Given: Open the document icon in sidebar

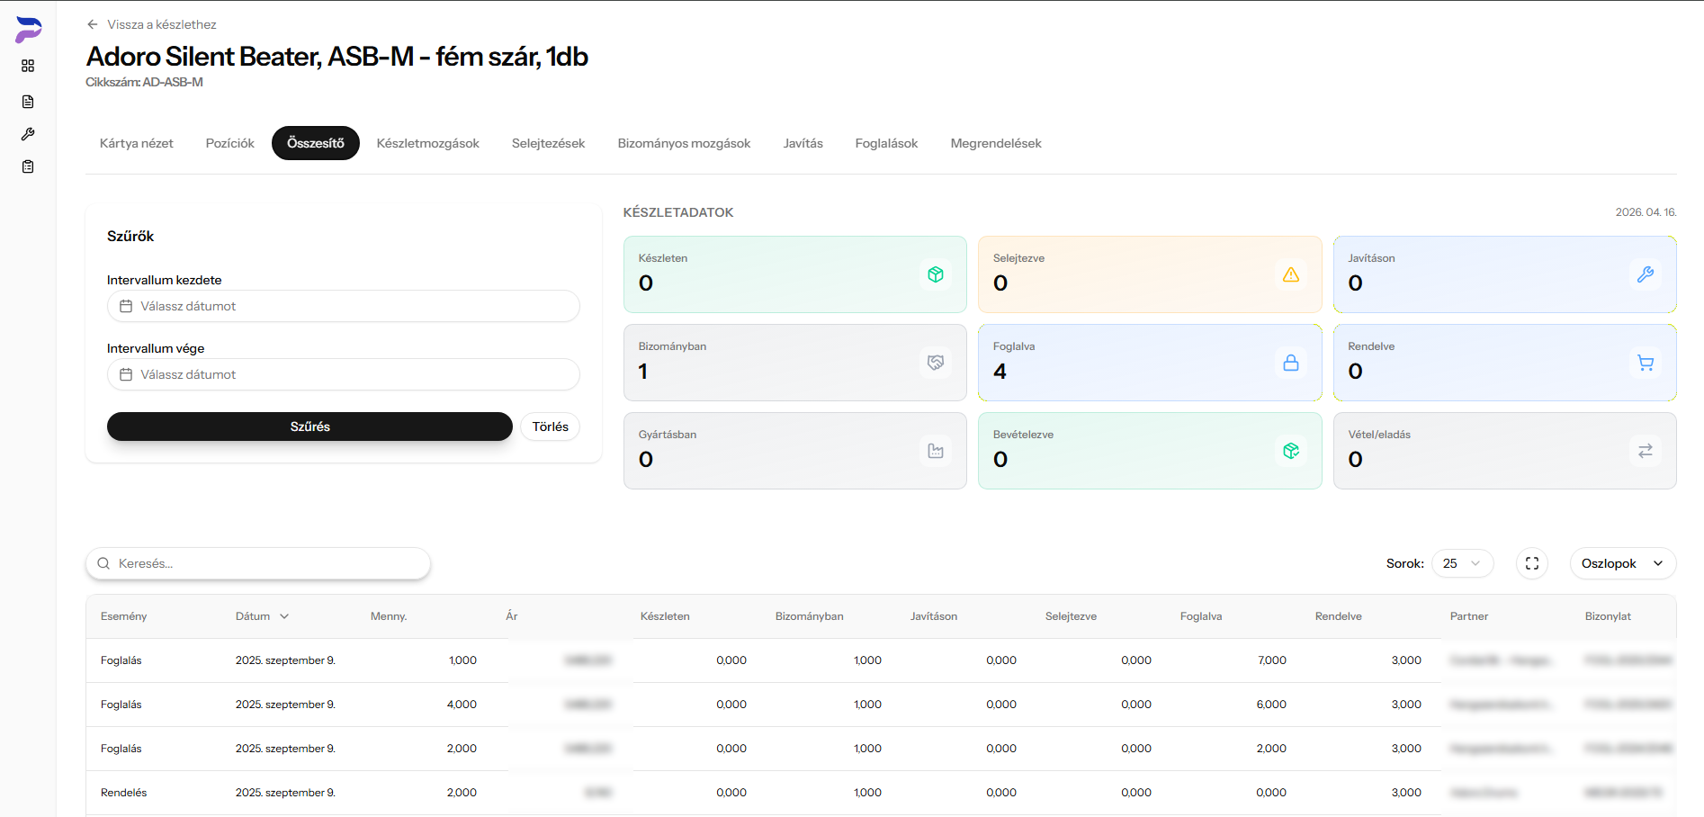Looking at the screenshot, I should [28, 102].
